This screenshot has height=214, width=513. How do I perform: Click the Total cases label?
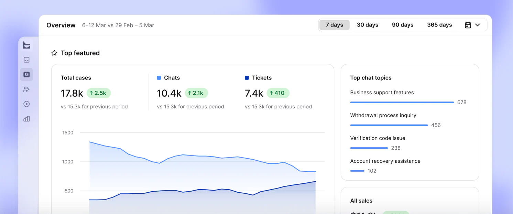point(76,78)
